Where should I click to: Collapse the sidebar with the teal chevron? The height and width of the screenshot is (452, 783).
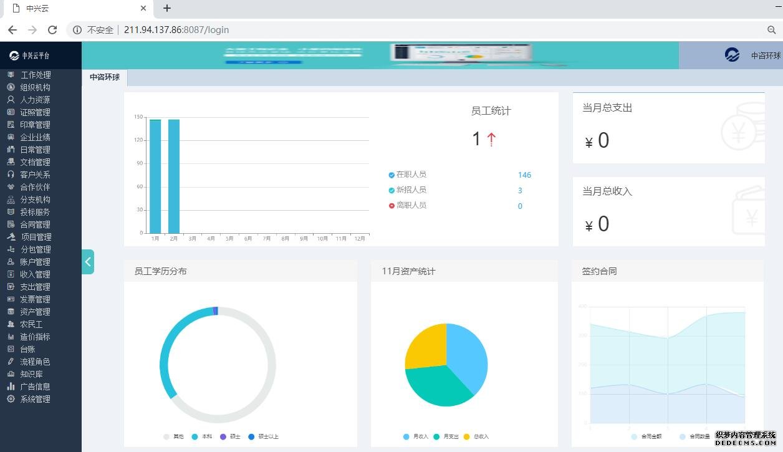tap(88, 262)
